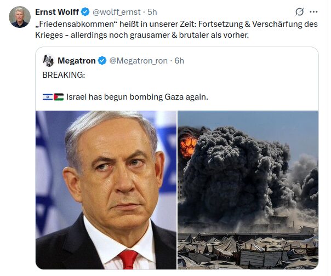Open the @Megatron_ron handle
This screenshot has width=331, height=276.
click(x=138, y=61)
